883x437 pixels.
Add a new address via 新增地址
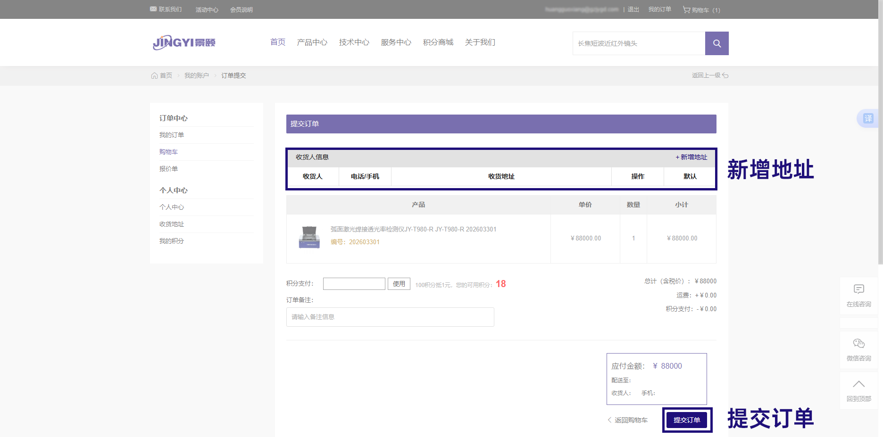click(691, 157)
